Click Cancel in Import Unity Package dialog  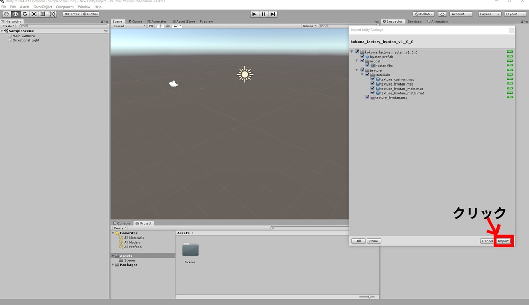(x=487, y=241)
